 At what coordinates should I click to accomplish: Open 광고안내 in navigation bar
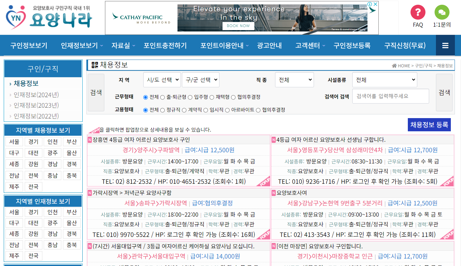click(269, 46)
